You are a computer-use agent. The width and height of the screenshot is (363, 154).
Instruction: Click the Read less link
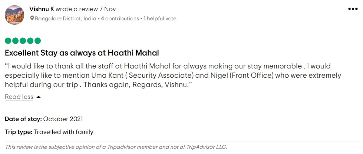[x=19, y=97]
